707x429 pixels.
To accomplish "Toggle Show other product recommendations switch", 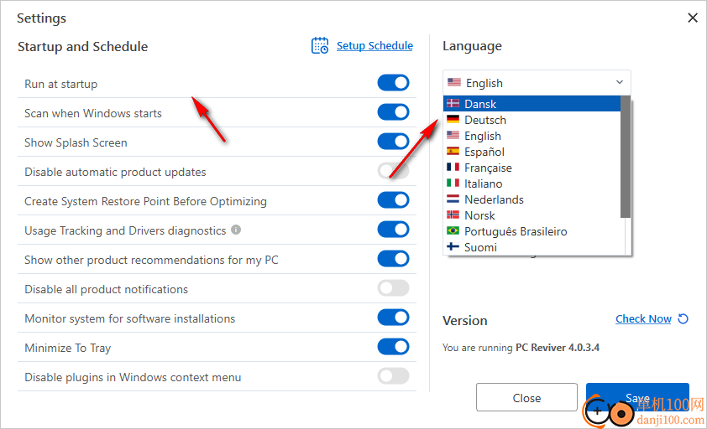I will point(393,259).
